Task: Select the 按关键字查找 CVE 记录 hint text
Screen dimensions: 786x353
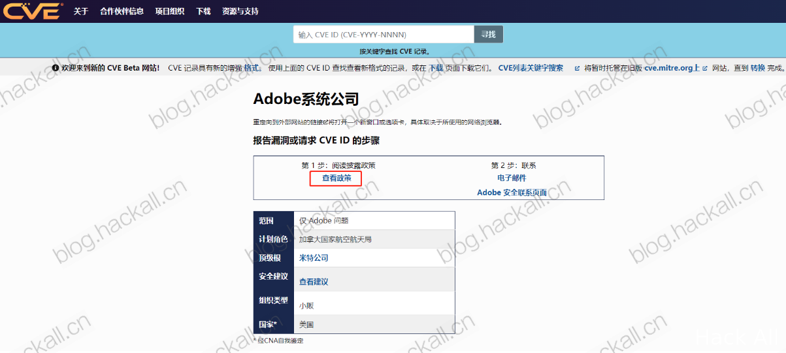Action: point(395,51)
